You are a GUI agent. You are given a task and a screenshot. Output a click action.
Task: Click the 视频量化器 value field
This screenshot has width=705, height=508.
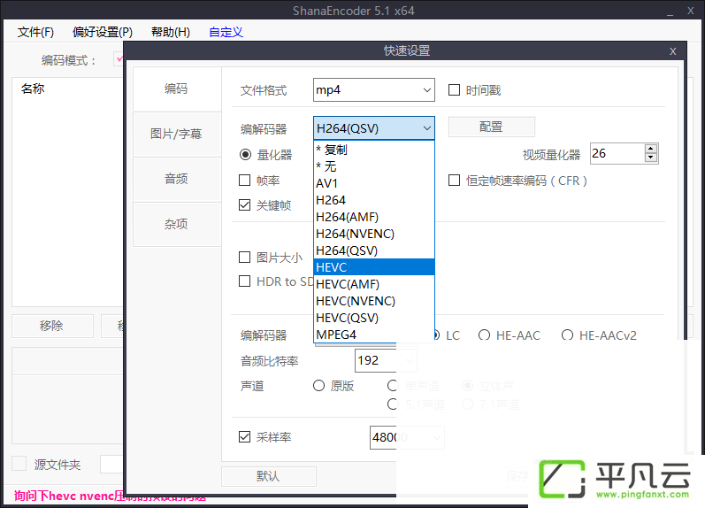click(x=617, y=153)
